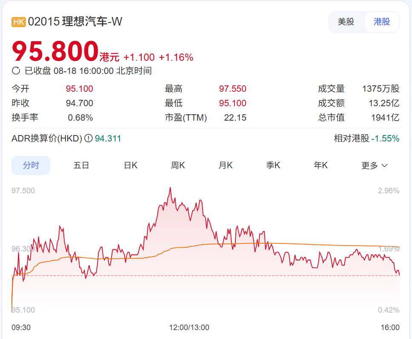Click the refresh icon beside 已收盘
Viewport: 412px width, 339px height.
pos(16,71)
